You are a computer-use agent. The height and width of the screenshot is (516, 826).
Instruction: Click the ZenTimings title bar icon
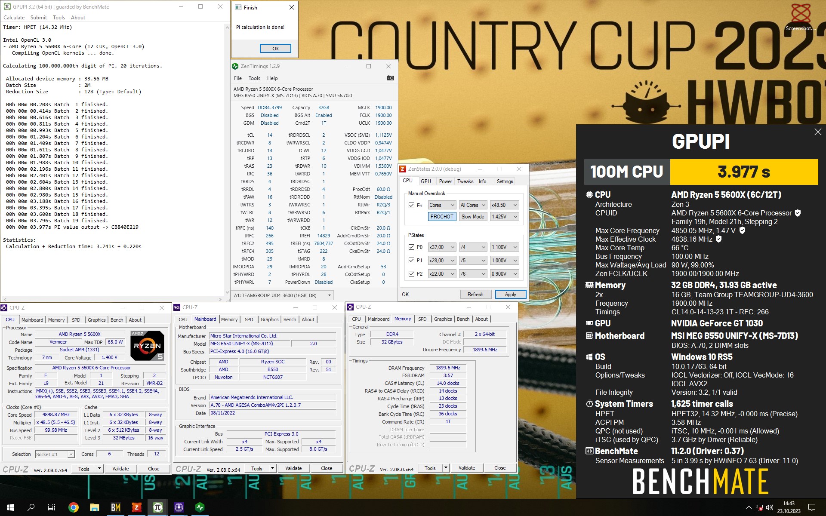tap(235, 66)
